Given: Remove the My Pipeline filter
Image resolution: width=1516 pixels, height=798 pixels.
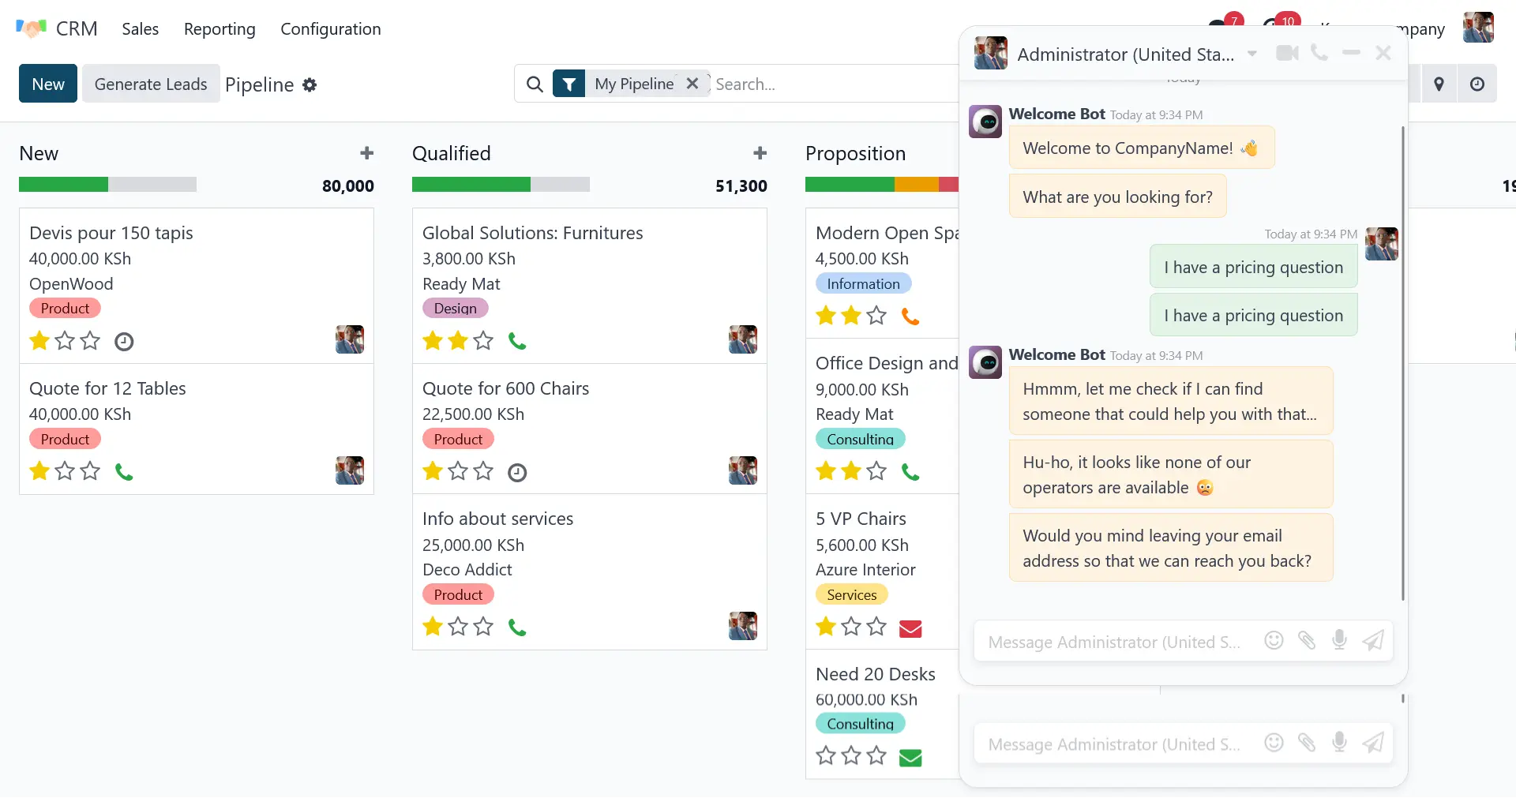Looking at the screenshot, I should 692,84.
